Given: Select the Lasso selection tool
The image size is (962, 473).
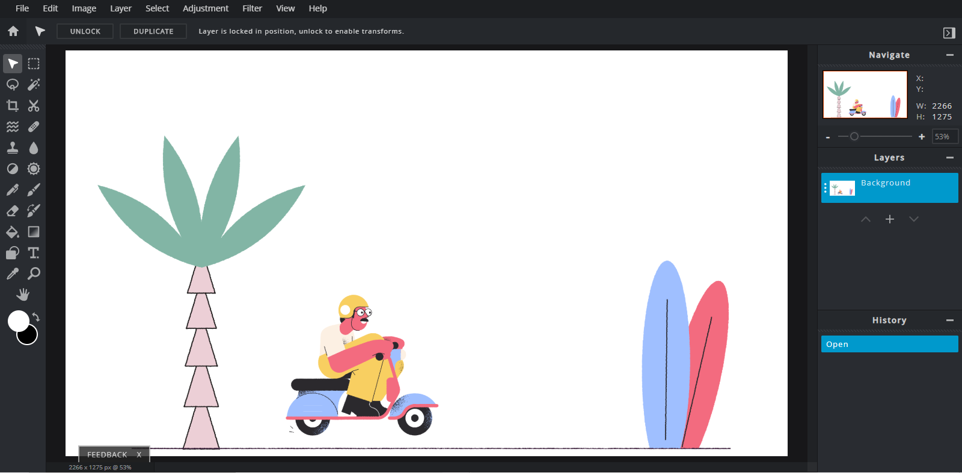Looking at the screenshot, I should point(13,85).
